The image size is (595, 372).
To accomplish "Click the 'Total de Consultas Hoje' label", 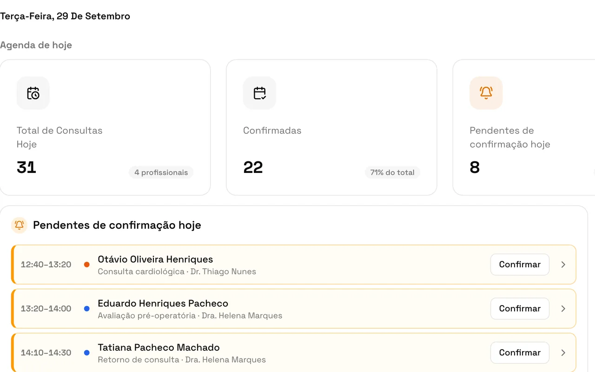I will coord(59,137).
